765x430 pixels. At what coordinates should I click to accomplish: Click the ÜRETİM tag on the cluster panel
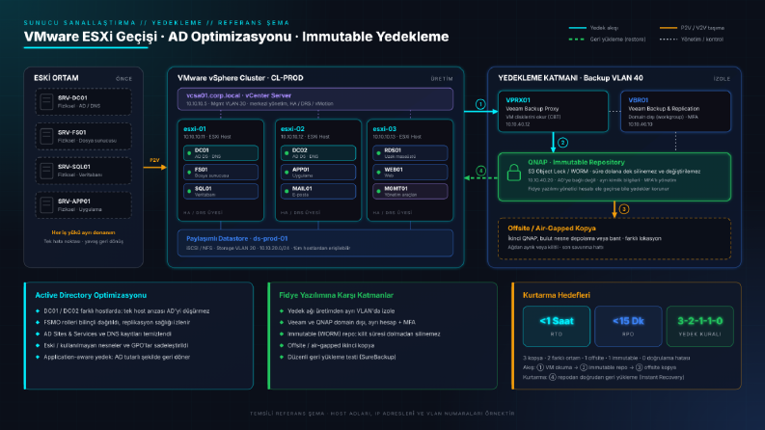point(442,78)
